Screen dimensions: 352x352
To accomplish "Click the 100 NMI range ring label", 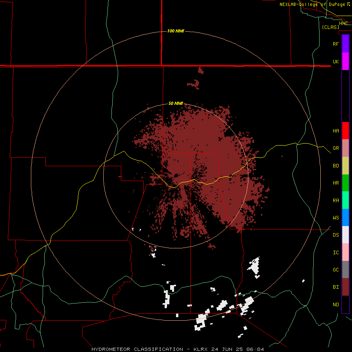I will pos(176,31).
